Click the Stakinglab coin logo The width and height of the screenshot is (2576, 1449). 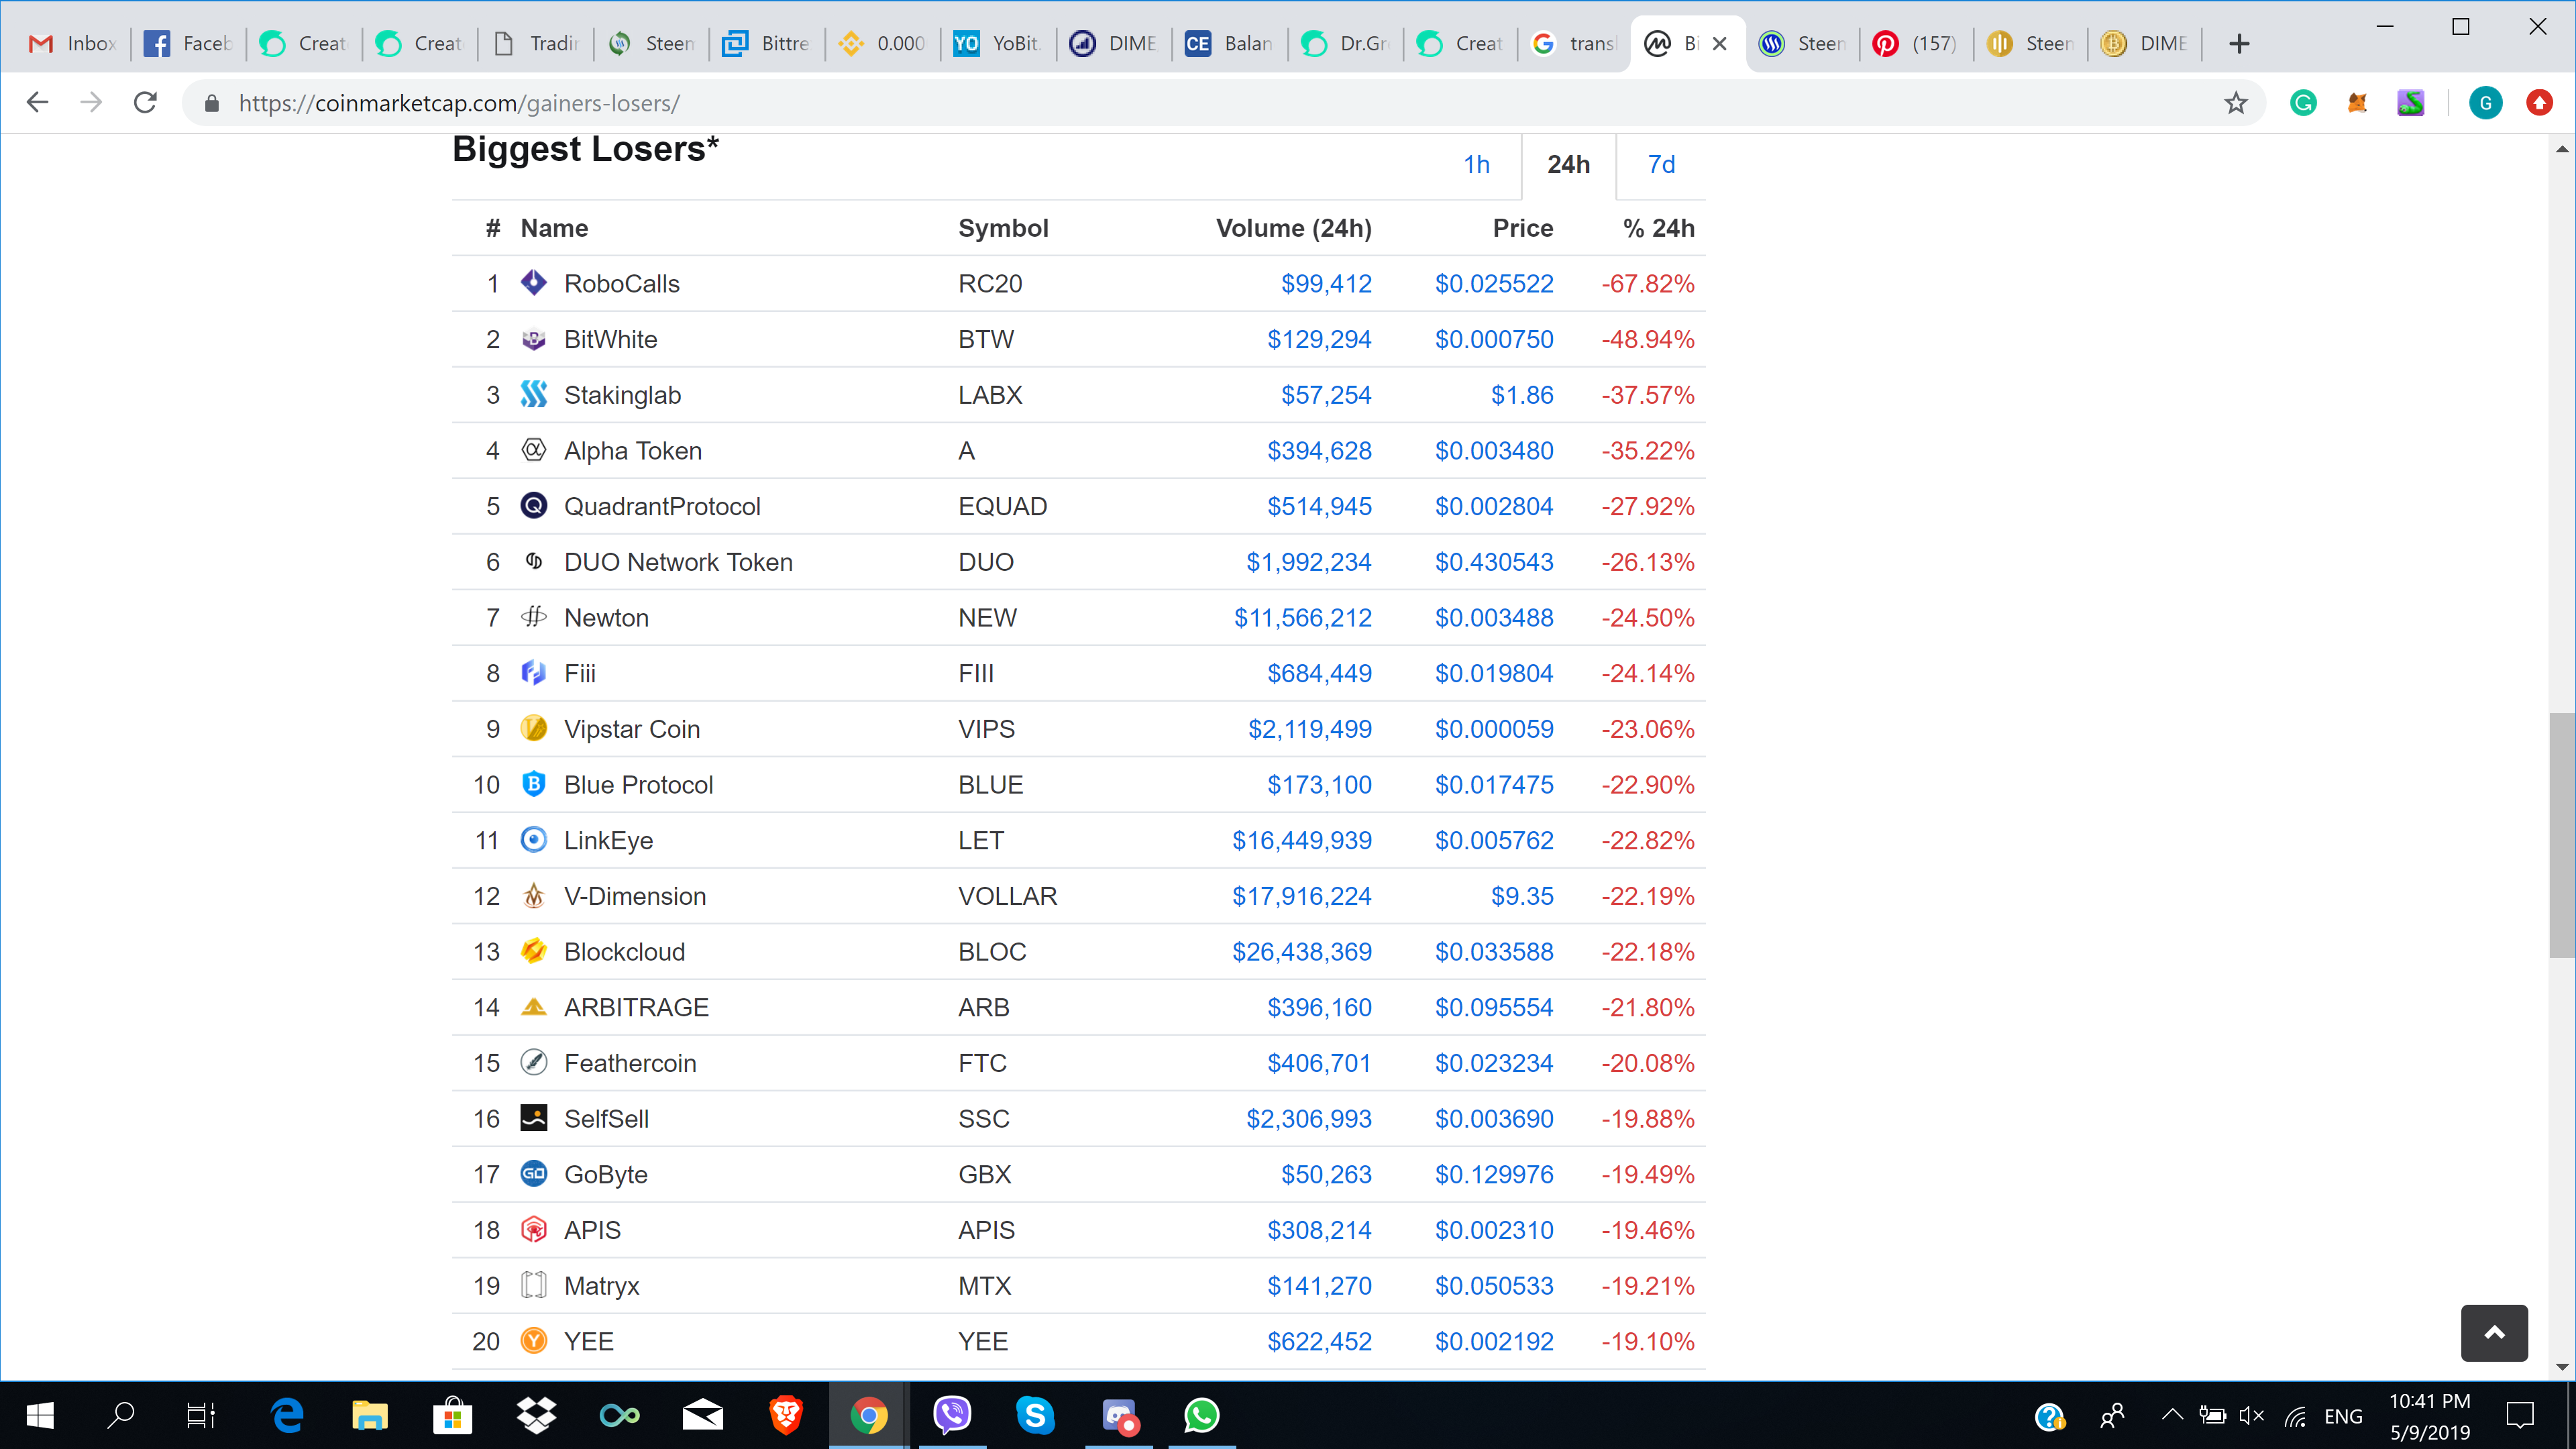coord(534,394)
